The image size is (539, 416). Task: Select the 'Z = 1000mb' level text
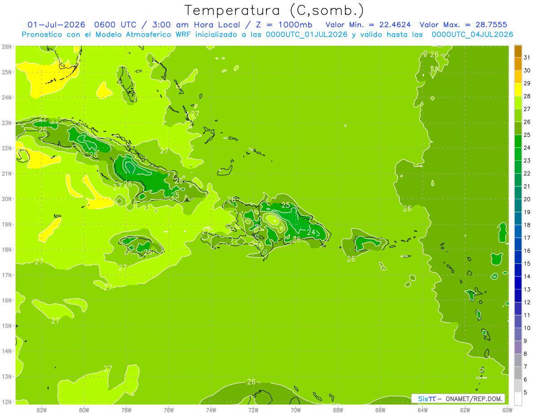tap(284, 25)
